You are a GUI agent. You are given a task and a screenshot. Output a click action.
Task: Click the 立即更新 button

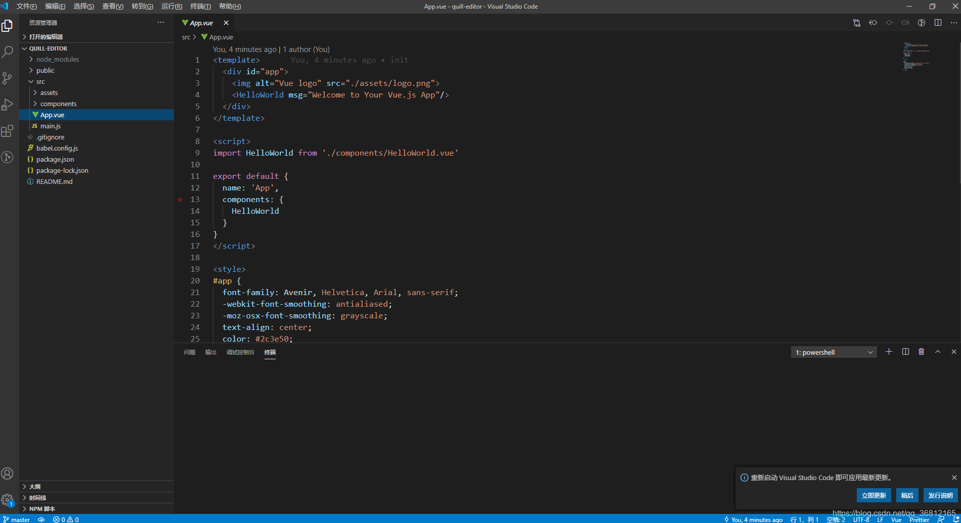[x=873, y=495]
